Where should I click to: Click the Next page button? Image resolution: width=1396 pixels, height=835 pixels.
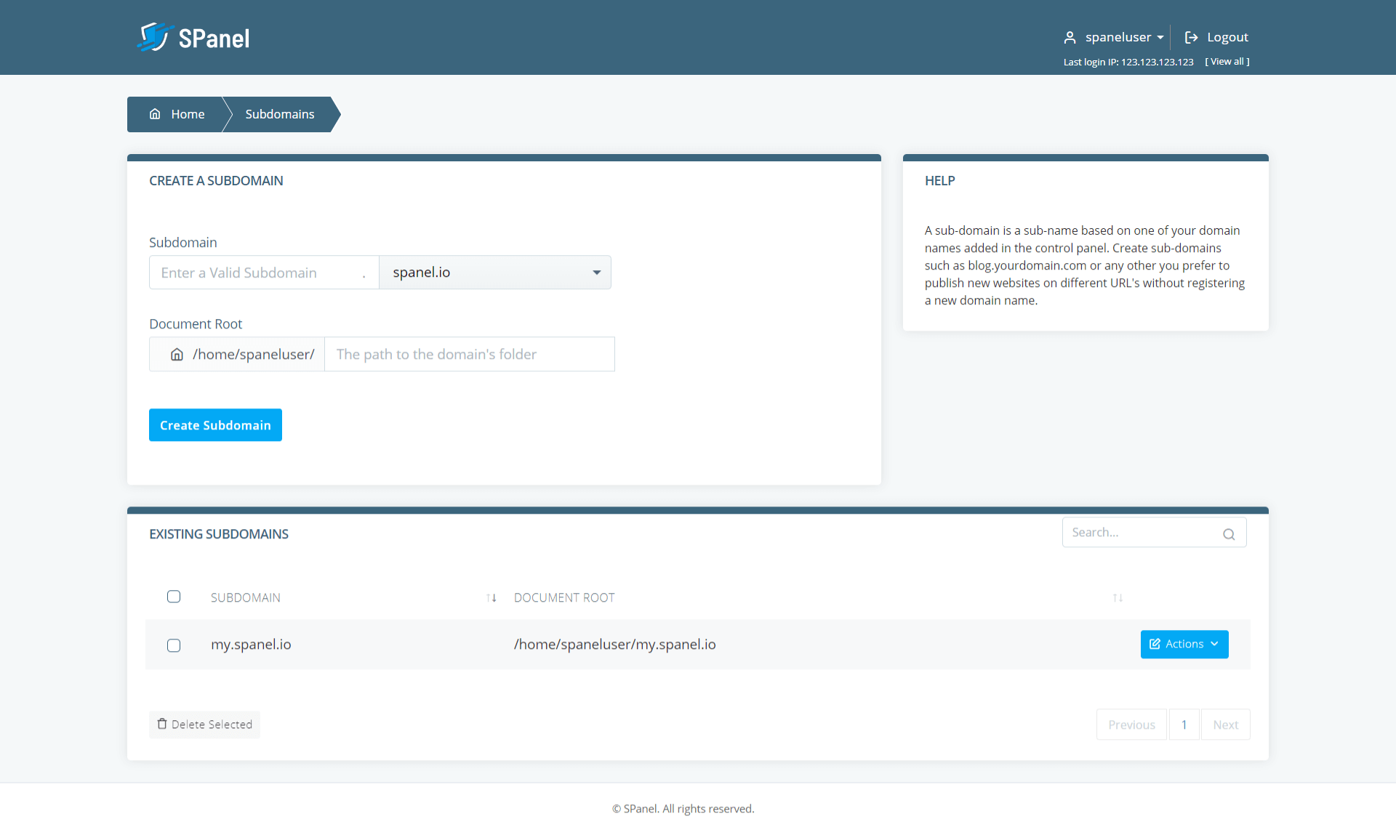[1226, 725]
